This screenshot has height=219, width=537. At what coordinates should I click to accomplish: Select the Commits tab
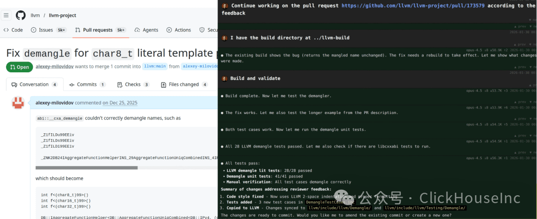tap(88, 85)
